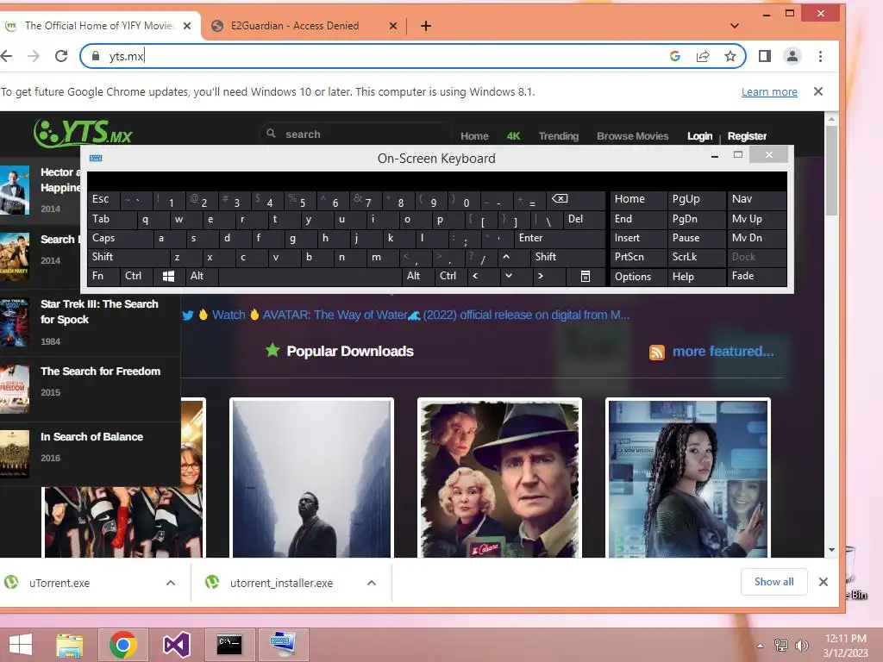Open the Home menu item on YTS
The height and width of the screenshot is (662, 883).
(x=474, y=136)
